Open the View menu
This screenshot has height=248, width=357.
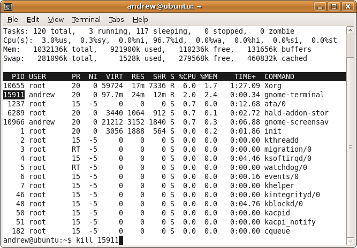coord(56,20)
